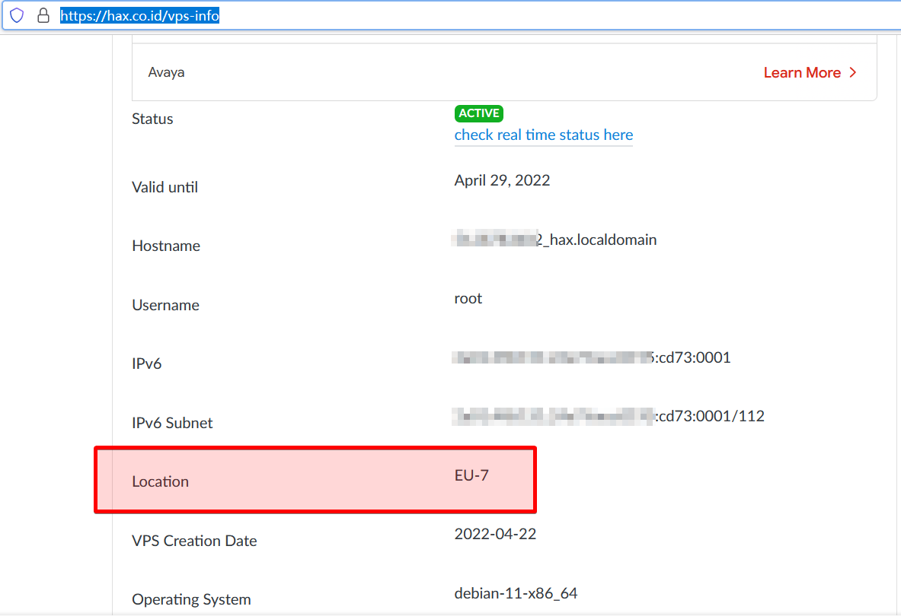The image size is (901, 616).
Task: Click the Avaya advertisement label
Action: [x=166, y=72]
